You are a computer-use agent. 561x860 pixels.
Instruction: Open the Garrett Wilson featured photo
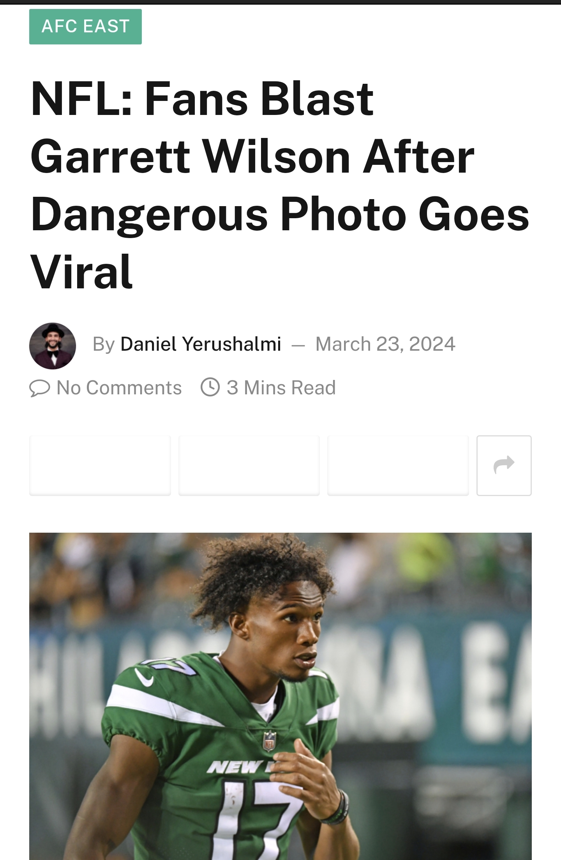pyautogui.click(x=280, y=696)
